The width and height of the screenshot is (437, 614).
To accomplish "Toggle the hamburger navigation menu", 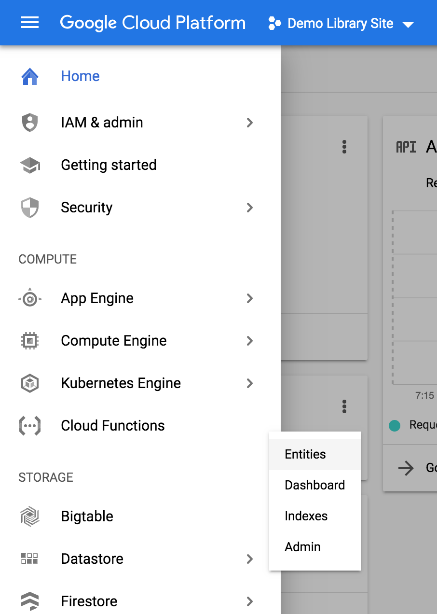I will tap(30, 23).
